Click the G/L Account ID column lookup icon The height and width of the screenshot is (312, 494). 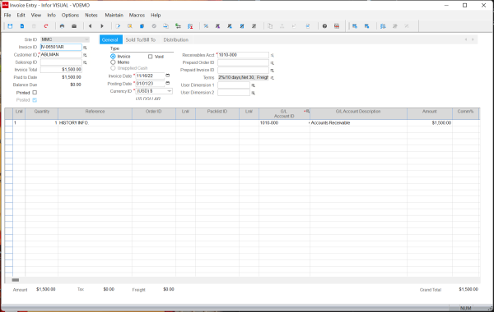pyautogui.click(x=307, y=111)
